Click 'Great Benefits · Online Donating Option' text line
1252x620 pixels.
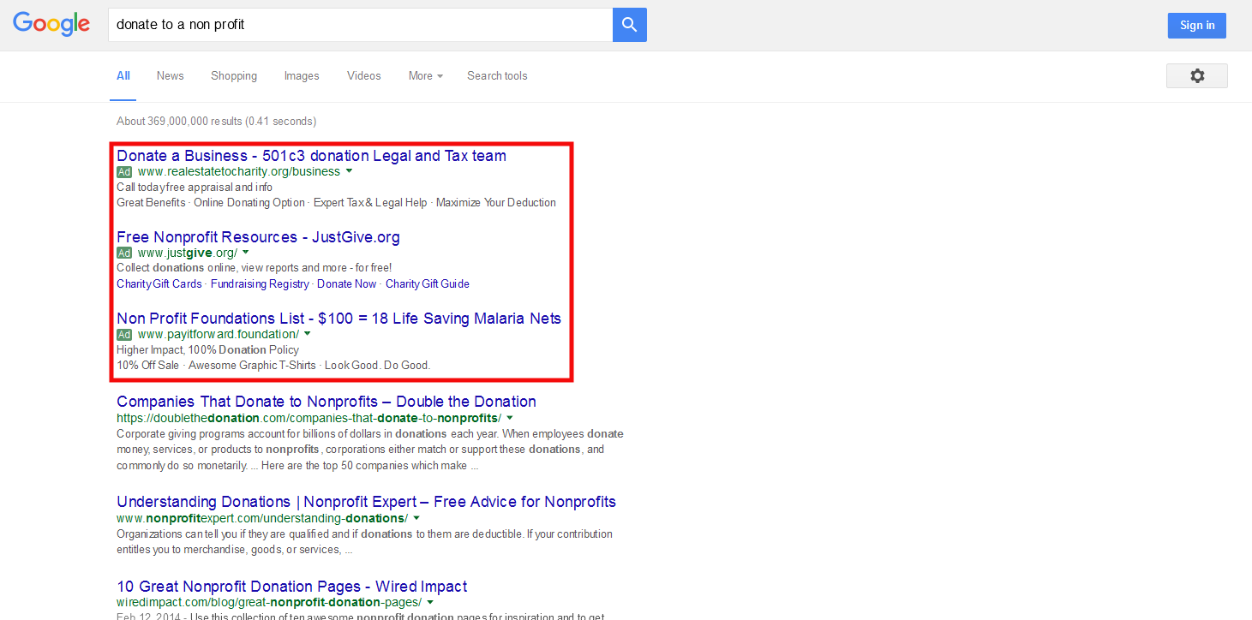click(x=336, y=203)
